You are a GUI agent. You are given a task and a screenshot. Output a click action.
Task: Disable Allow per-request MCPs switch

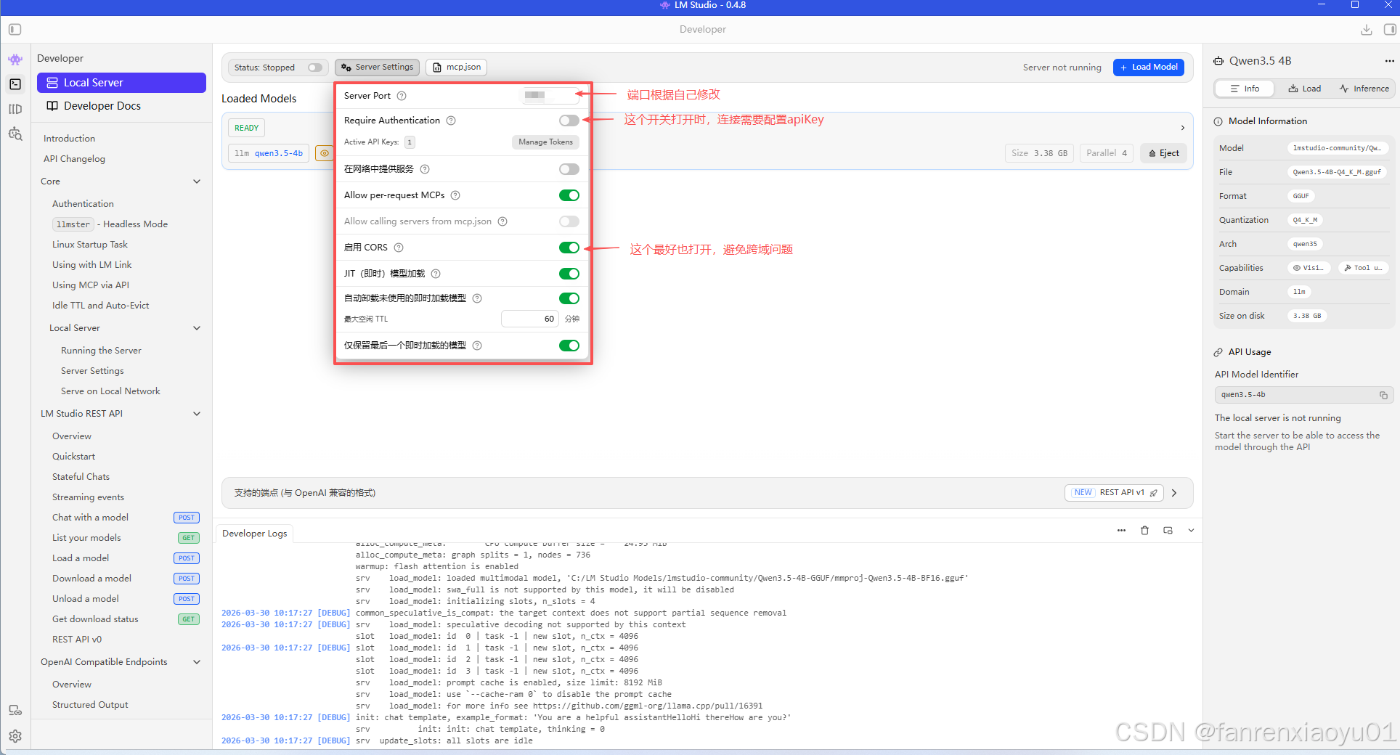click(569, 195)
